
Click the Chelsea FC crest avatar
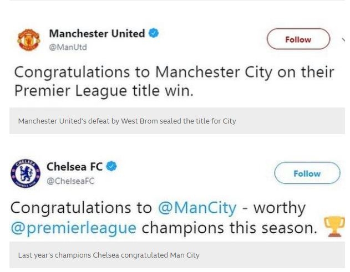coord(26,173)
